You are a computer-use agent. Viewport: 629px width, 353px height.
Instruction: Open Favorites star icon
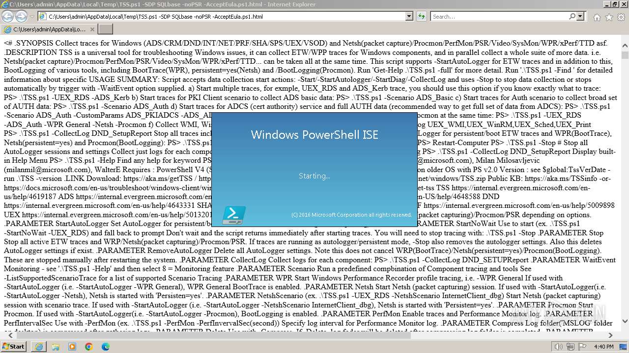click(609, 17)
